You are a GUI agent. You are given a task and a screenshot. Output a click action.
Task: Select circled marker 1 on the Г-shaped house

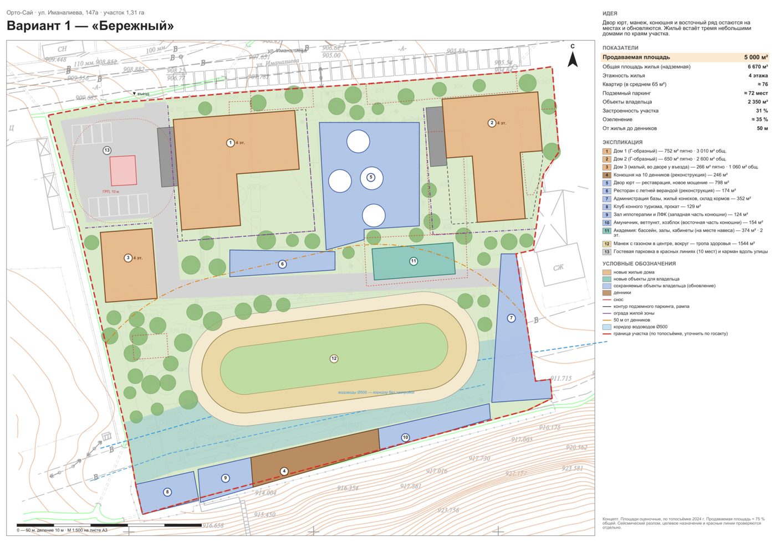[x=231, y=143]
